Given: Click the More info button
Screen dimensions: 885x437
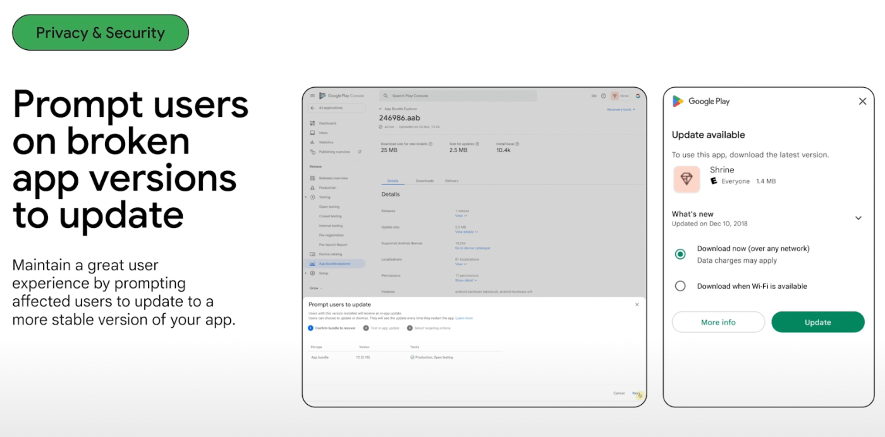Looking at the screenshot, I should (x=718, y=322).
